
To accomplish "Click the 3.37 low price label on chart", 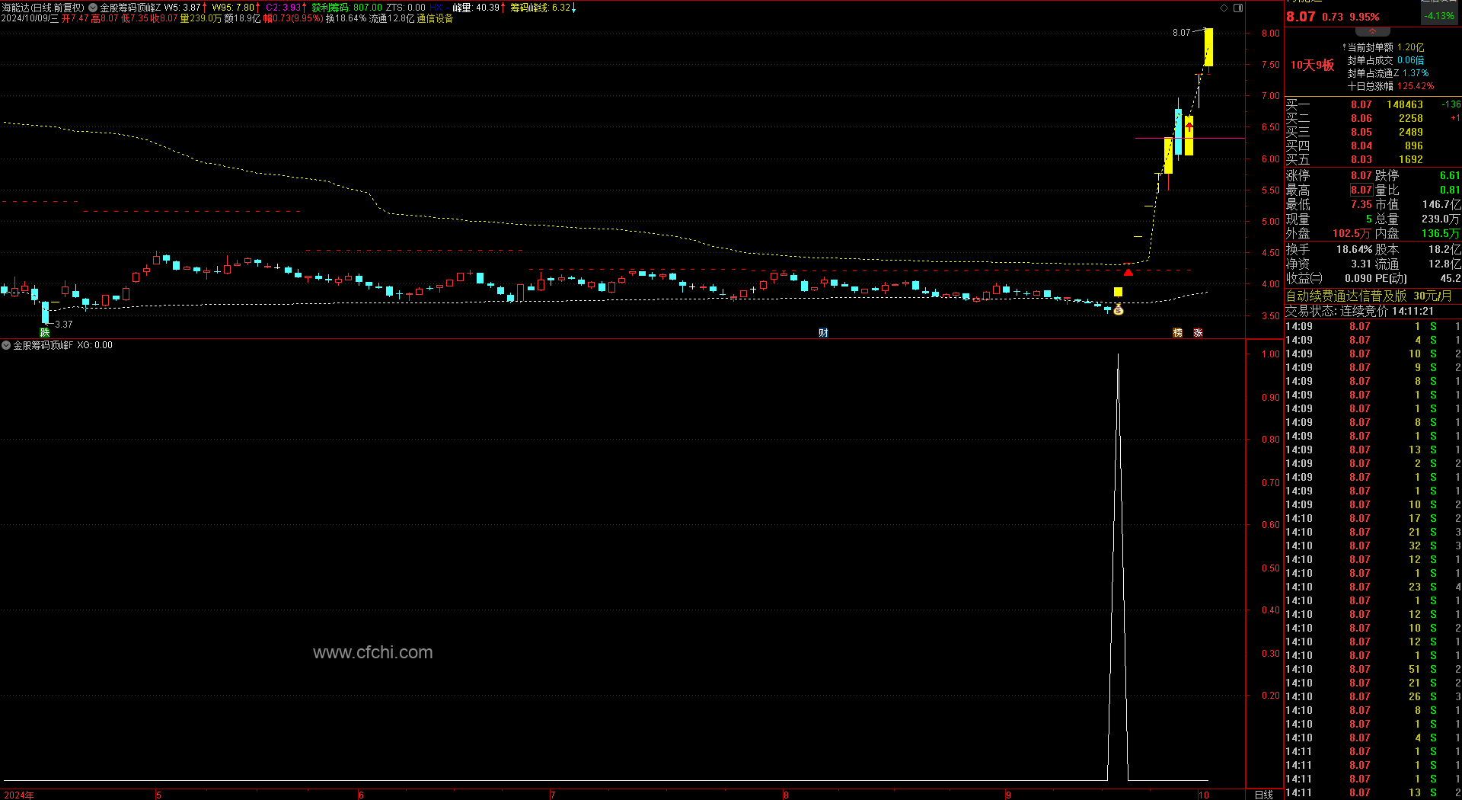I will click(x=64, y=325).
